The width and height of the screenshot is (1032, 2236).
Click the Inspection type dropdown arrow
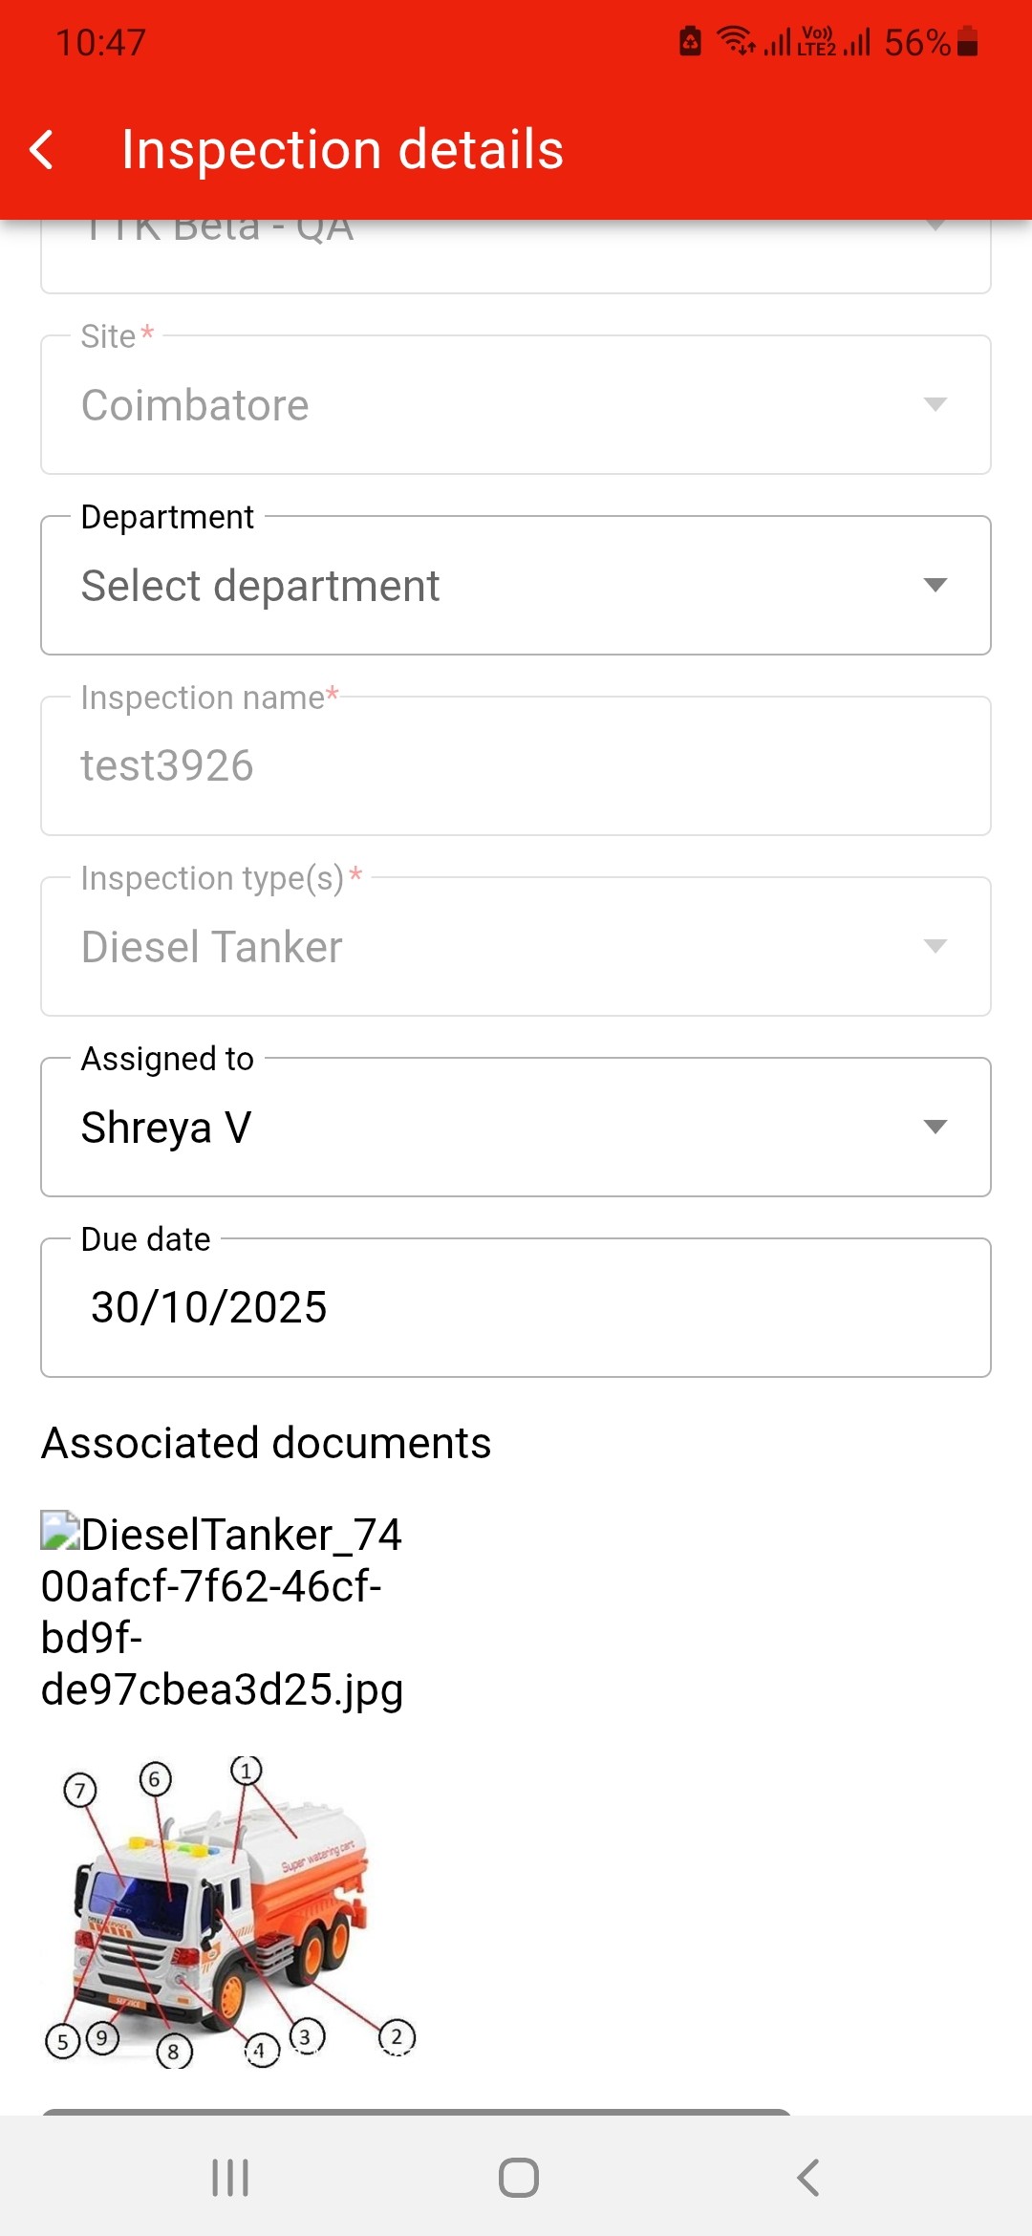[x=935, y=946]
